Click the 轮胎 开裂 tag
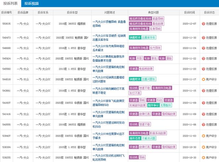Image resolution: width=219 pixels, height=162 pixels. pyautogui.click(x=136, y=58)
